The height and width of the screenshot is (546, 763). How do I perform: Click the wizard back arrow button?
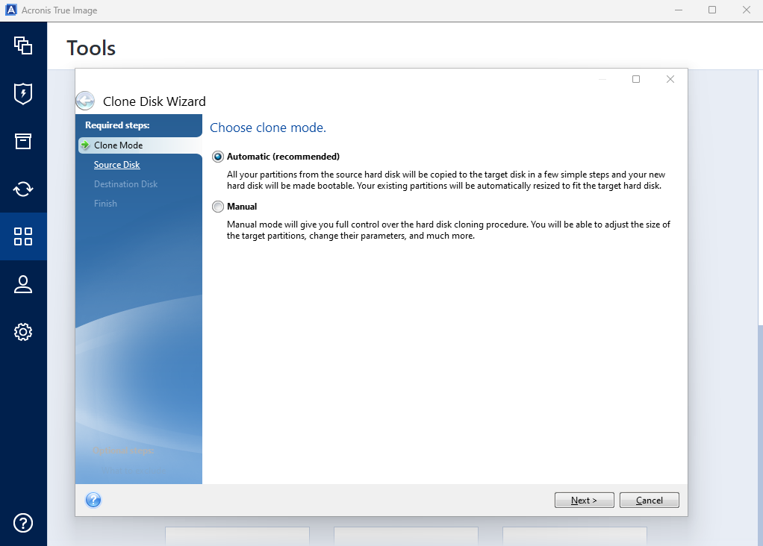coord(86,101)
